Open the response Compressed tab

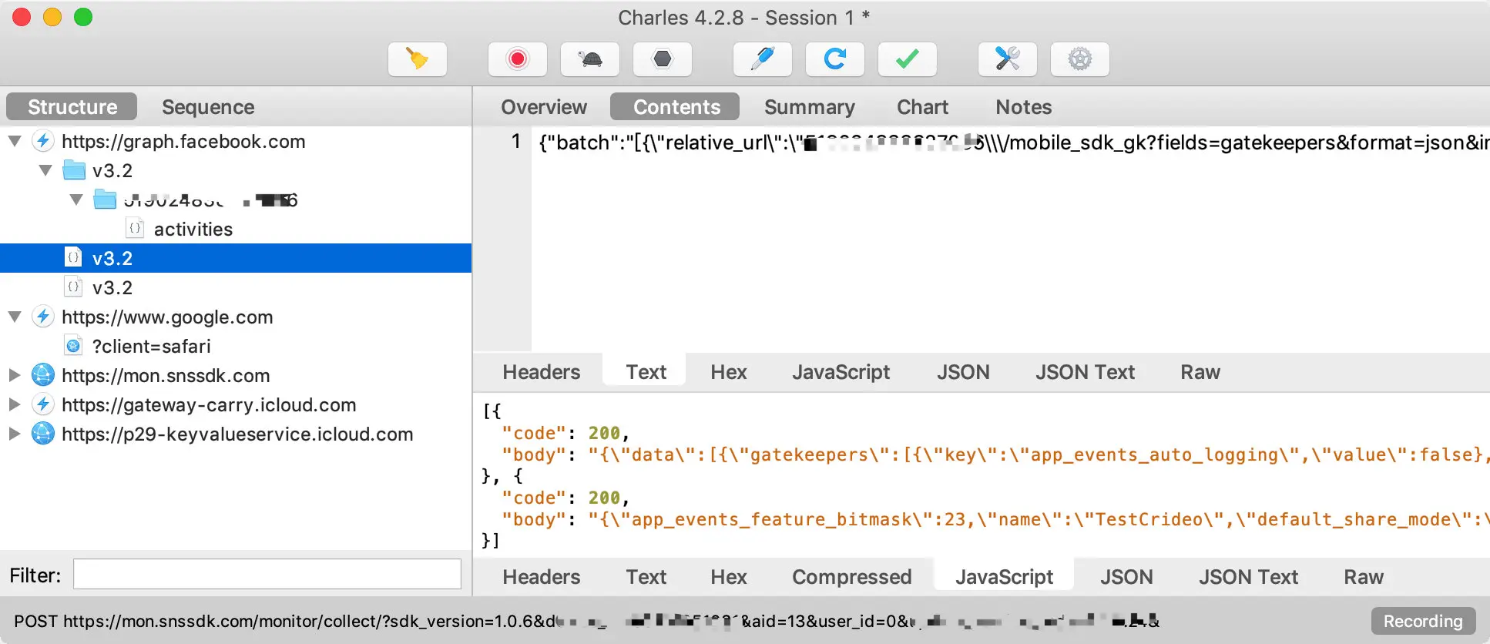coord(851,577)
